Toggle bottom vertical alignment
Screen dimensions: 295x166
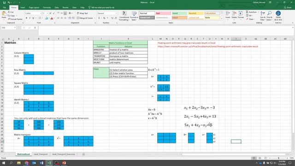pyautogui.click(x=65, y=13)
